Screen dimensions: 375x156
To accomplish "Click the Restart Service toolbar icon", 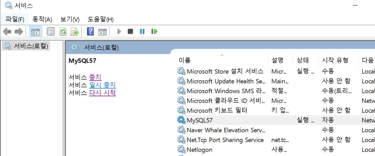I will [x=154, y=32].
